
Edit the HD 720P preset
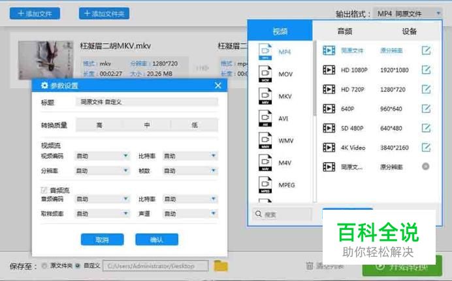pyautogui.click(x=426, y=89)
